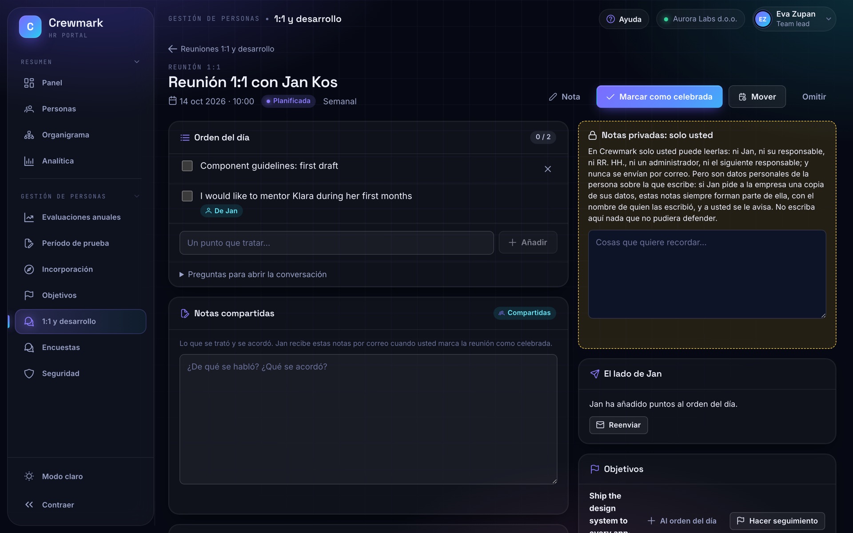Click the agenda point input field
853x533 pixels.
(336, 243)
